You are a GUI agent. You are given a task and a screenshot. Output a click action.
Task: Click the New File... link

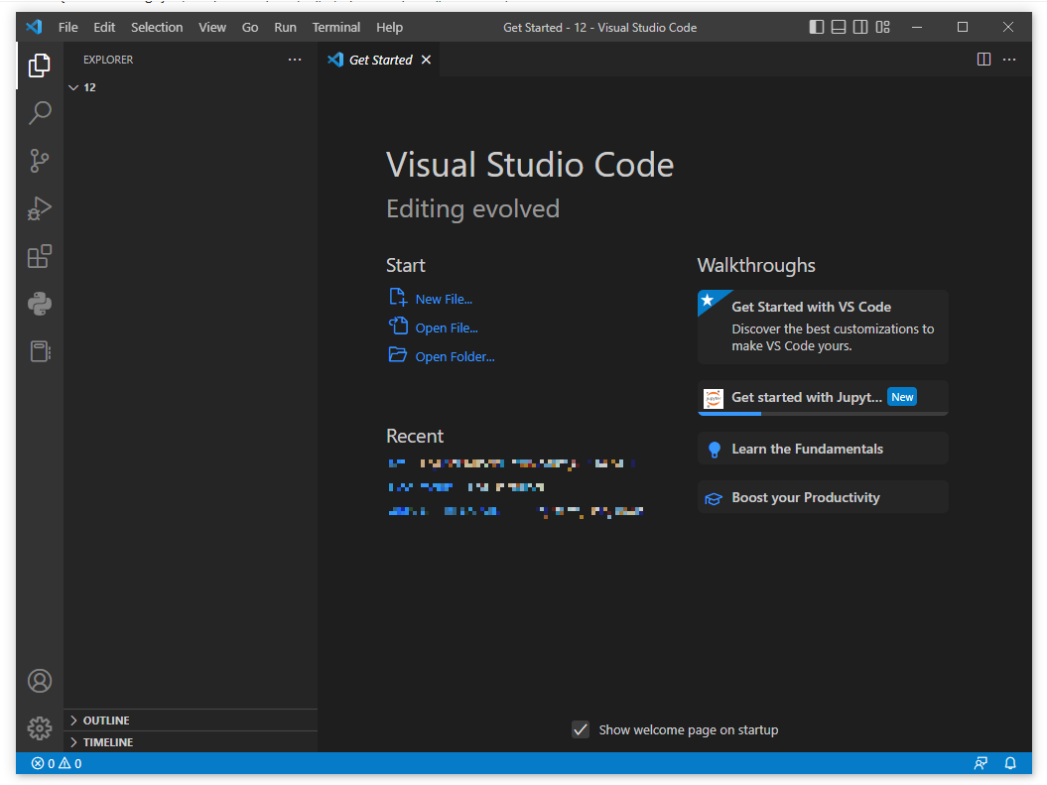pos(444,299)
